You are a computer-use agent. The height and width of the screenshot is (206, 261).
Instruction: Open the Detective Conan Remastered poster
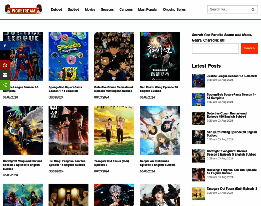(x=114, y=56)
